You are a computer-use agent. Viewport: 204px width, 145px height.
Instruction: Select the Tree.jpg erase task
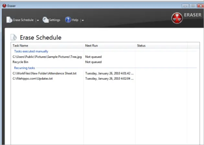(x=46, y=57)
